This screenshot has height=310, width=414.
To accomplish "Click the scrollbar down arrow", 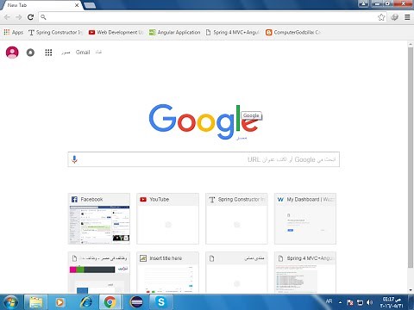I will coord(411,290).
